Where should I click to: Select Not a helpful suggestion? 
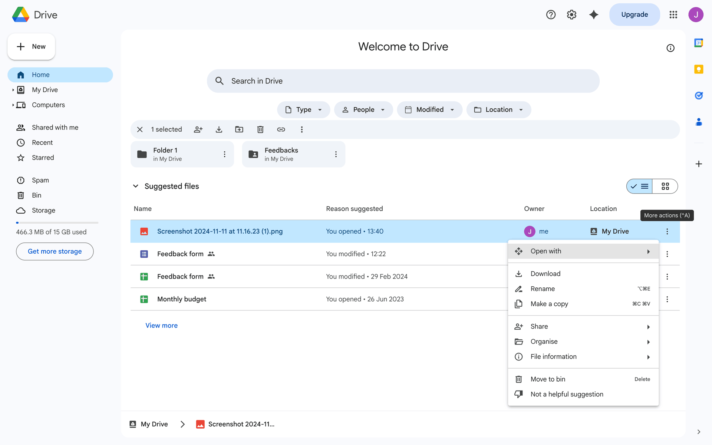click(583, 395)
